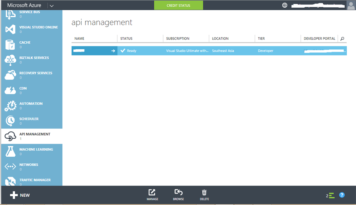
Task: Select the Scheduler clock icon
Action: pos(10,121)
